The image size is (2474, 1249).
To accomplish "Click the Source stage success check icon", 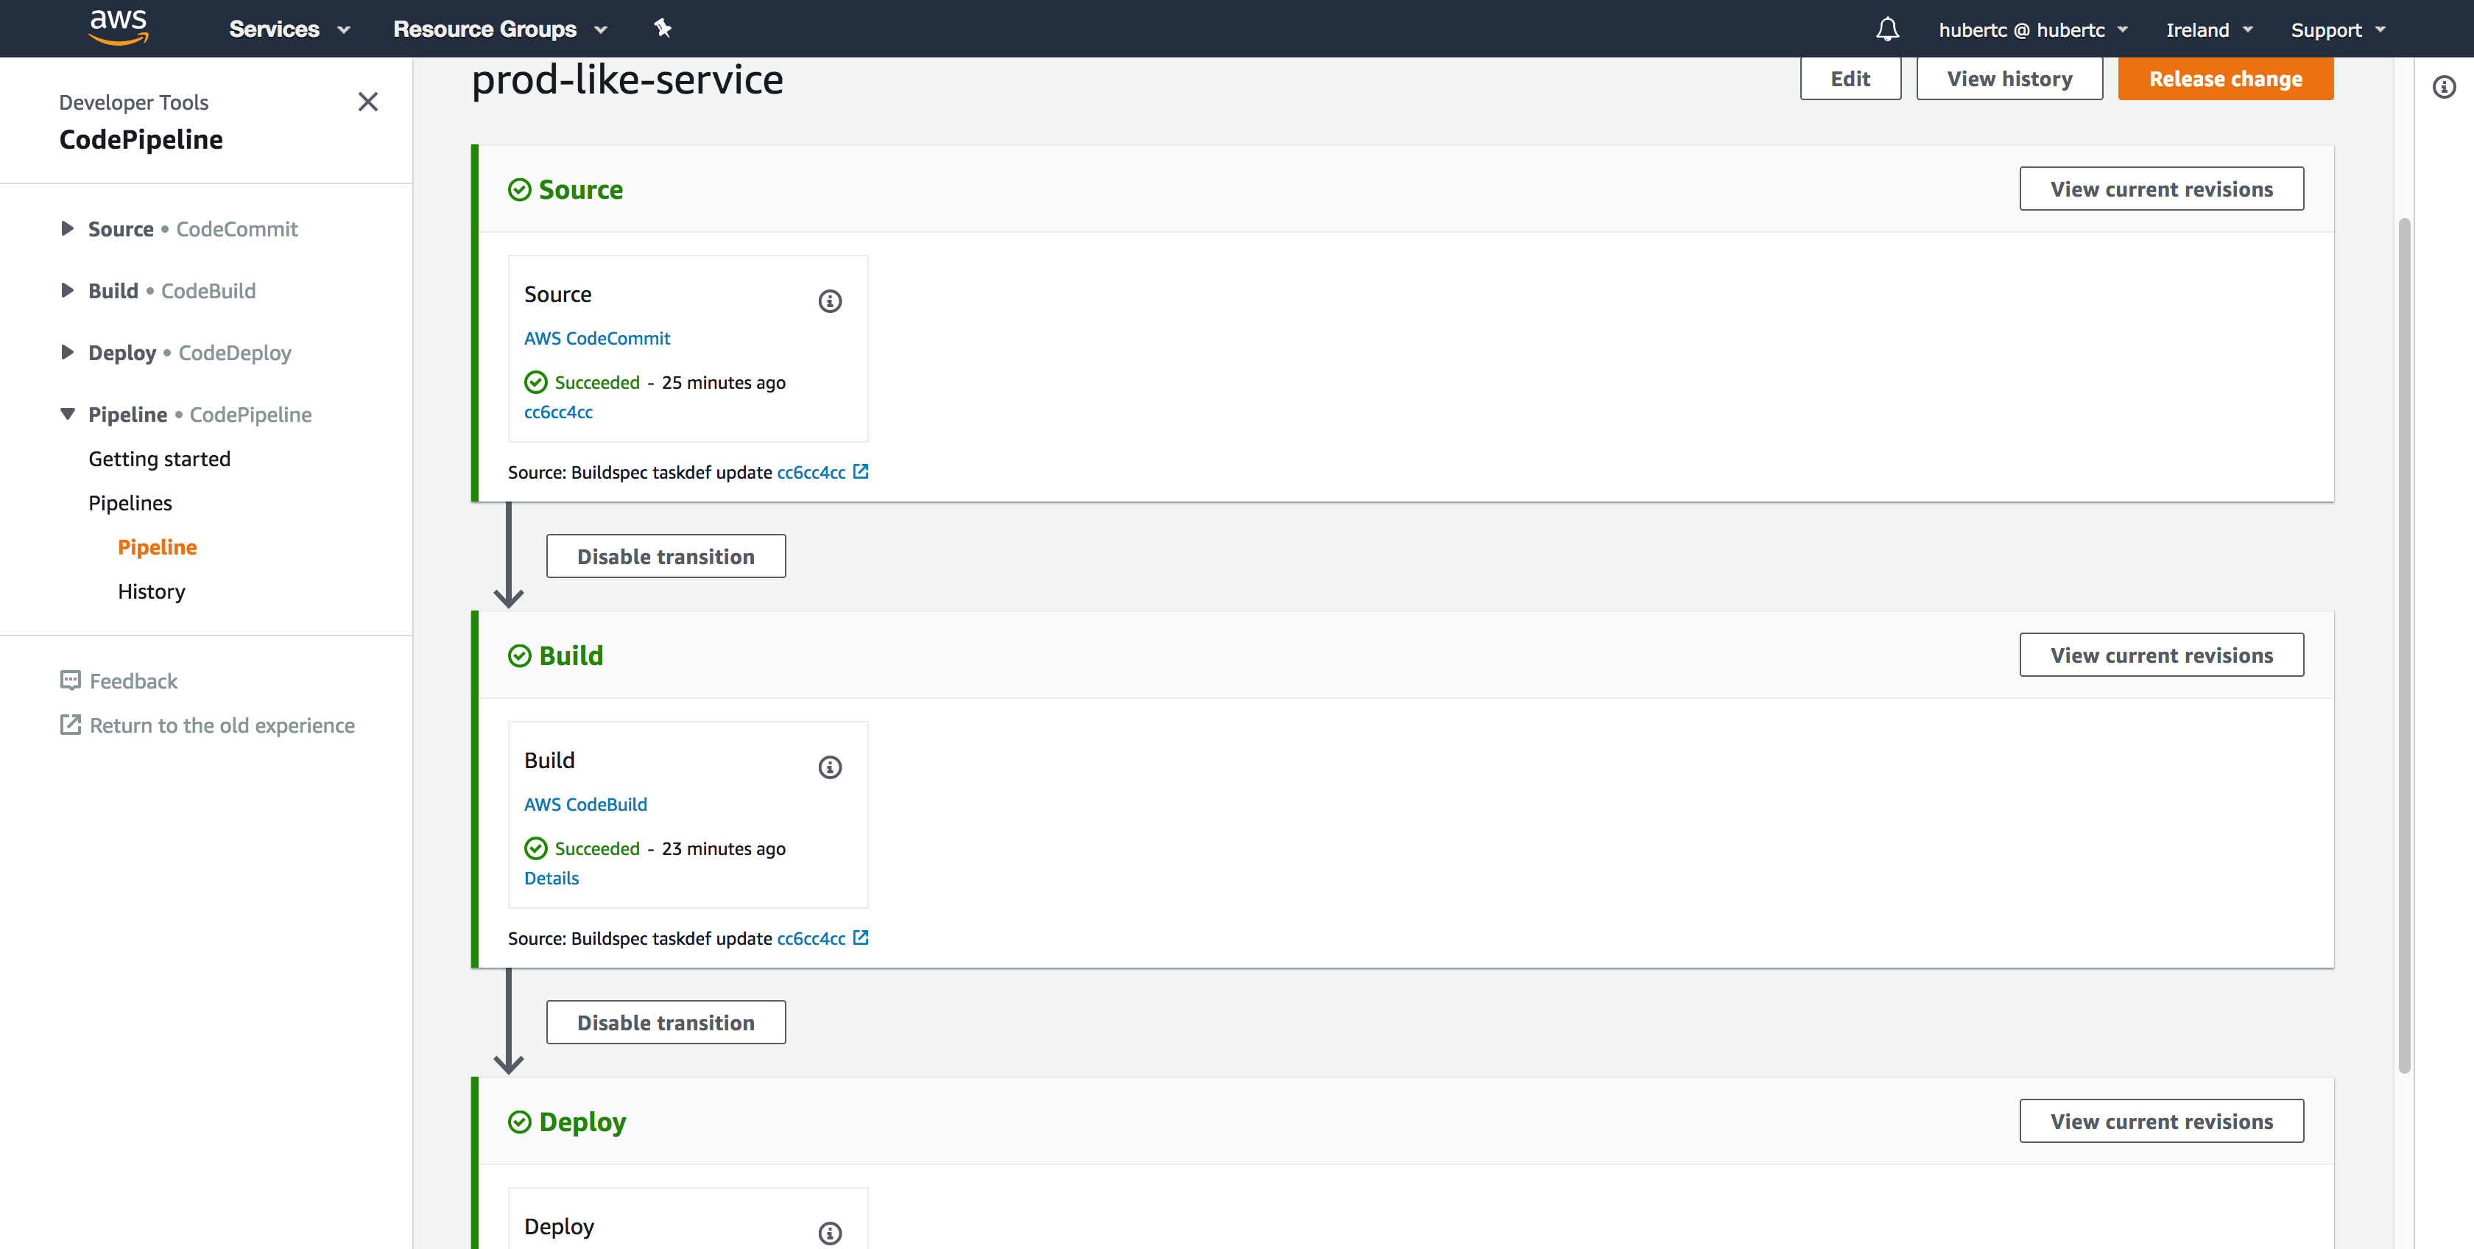I will [520, 190].
